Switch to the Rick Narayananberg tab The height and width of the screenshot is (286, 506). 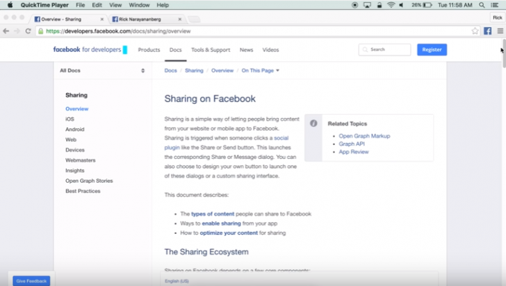coord(146,19)
